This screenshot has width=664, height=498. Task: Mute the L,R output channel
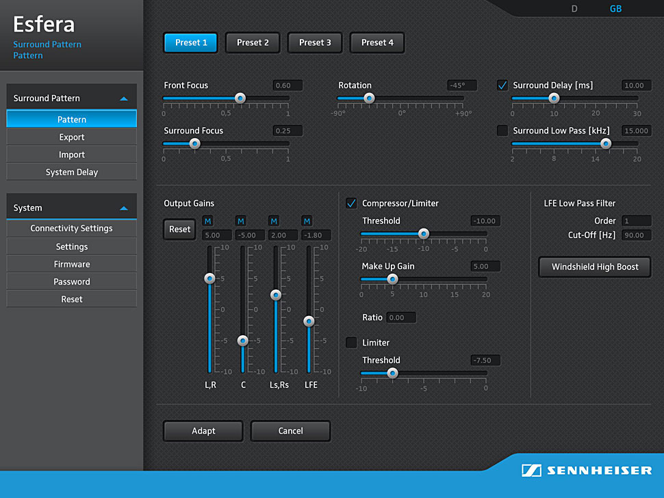[x=208, y=221]
